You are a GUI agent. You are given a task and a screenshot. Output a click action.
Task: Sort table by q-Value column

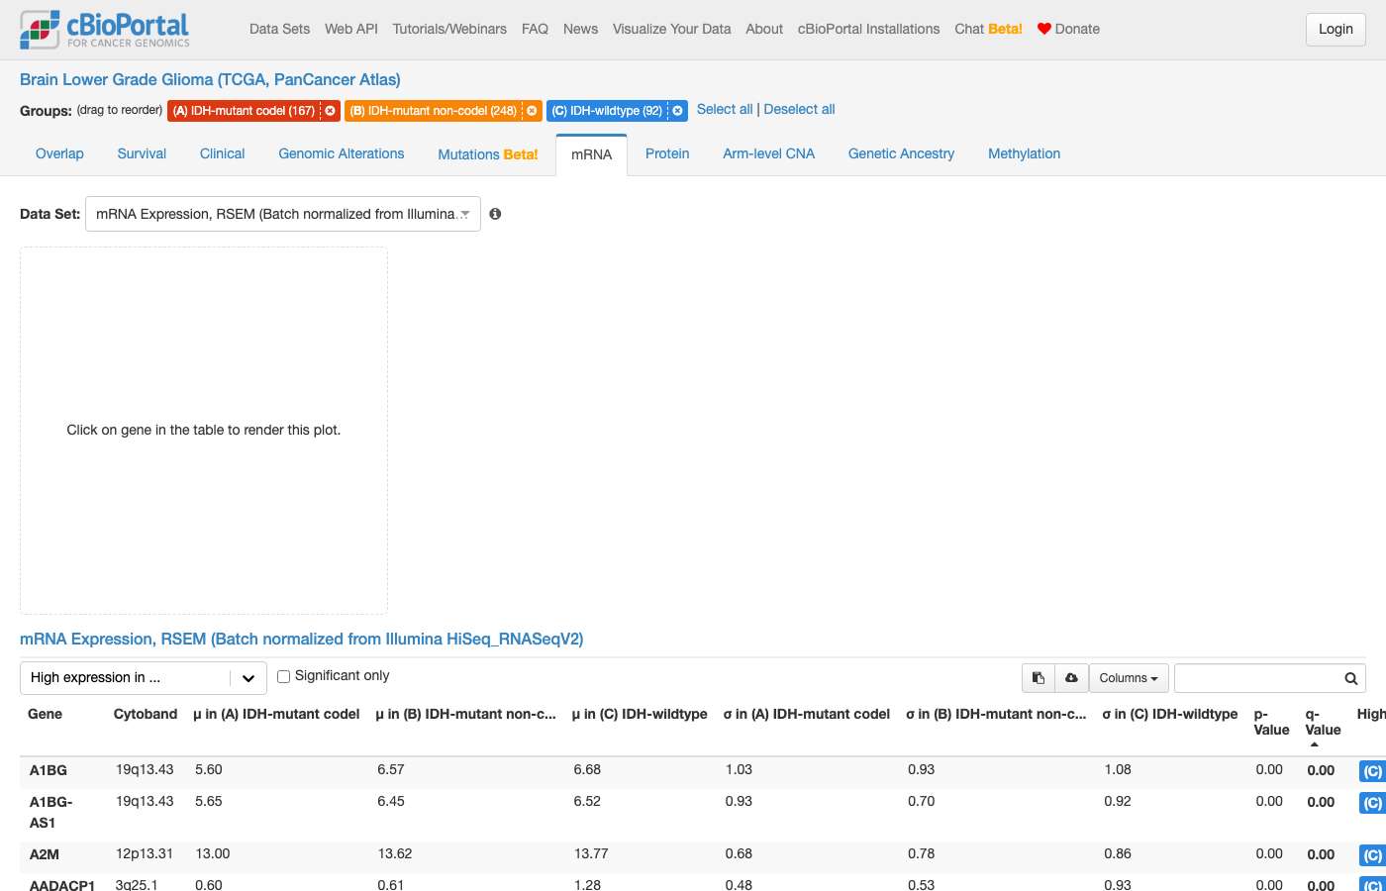point(1323,722)
